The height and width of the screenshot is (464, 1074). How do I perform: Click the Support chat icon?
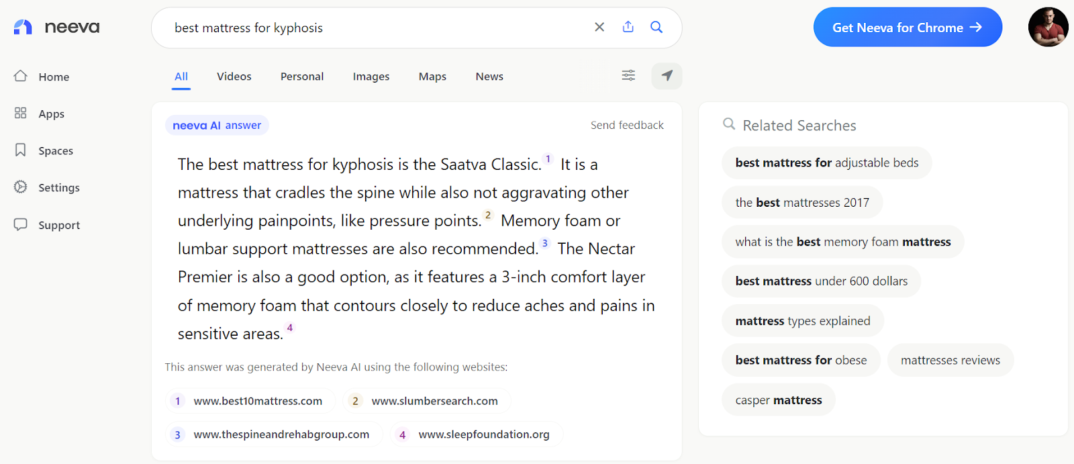click(21, 224)
